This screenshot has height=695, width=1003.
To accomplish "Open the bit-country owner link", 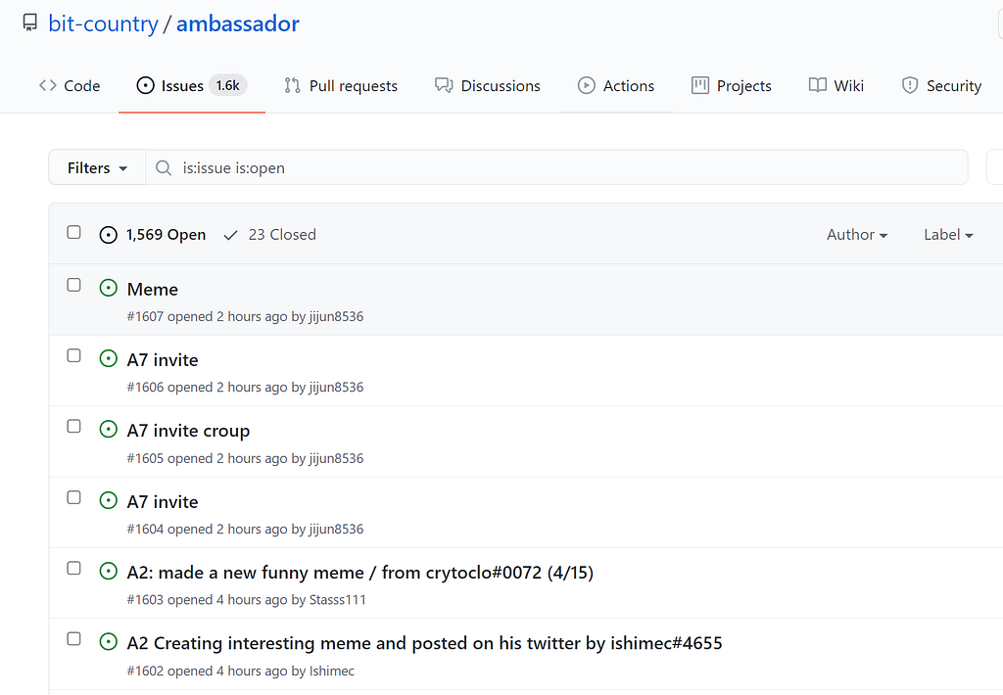I will tap(103, 23).
